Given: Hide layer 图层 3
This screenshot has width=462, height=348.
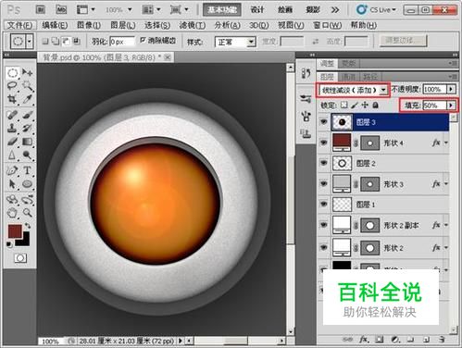Looking at the screenshot, I should point(323,122).
